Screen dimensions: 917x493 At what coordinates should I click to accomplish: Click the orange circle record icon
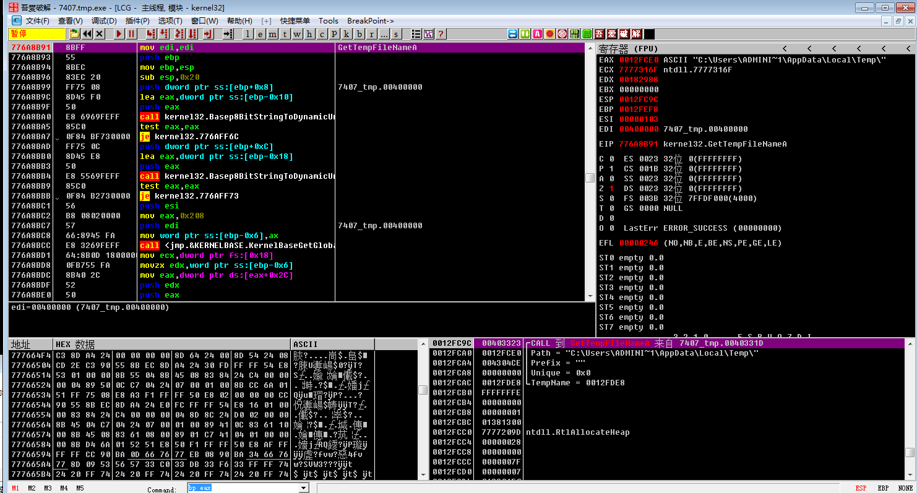tap(550, 34)
